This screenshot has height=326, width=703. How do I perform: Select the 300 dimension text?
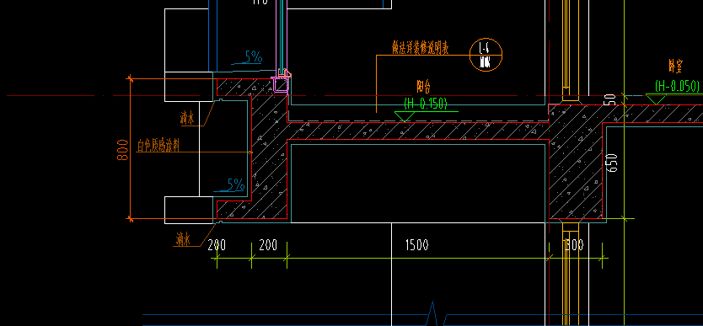(x=574, y=245)
